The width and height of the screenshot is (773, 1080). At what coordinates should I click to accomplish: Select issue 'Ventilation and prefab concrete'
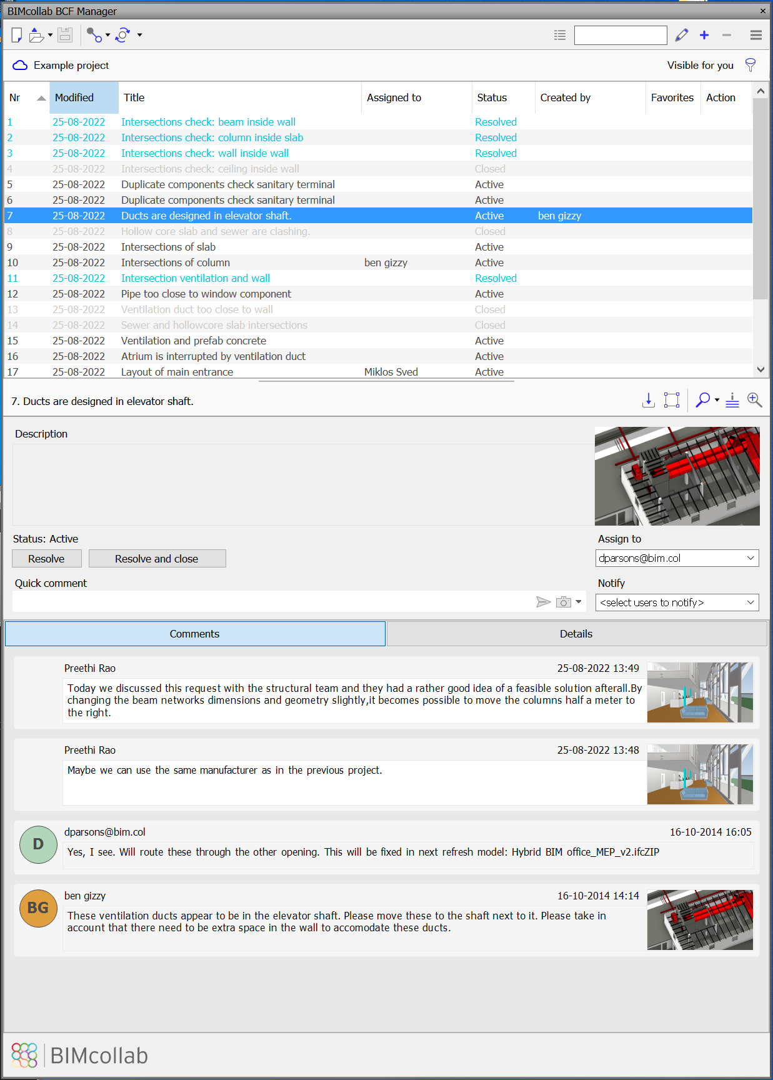click(x=378, y=341)
